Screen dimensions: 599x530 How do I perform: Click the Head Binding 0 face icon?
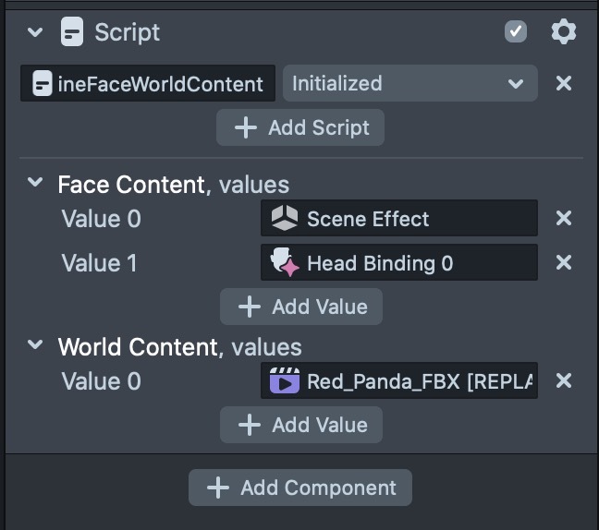[x=284, y=264]
